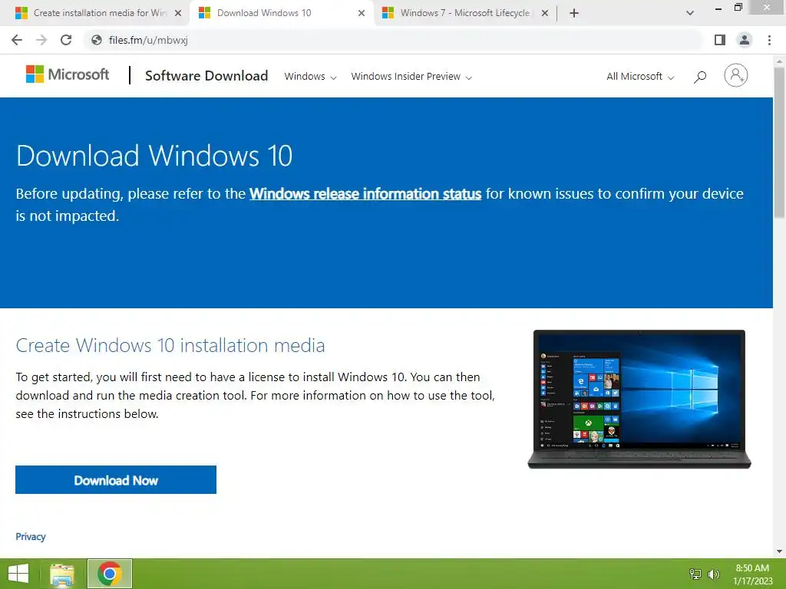This screenshot has height=589, width=786.
Task: Click the Software Download heading link
Action: 206,76
